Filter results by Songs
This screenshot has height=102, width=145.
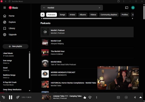[x=62, y=15]
